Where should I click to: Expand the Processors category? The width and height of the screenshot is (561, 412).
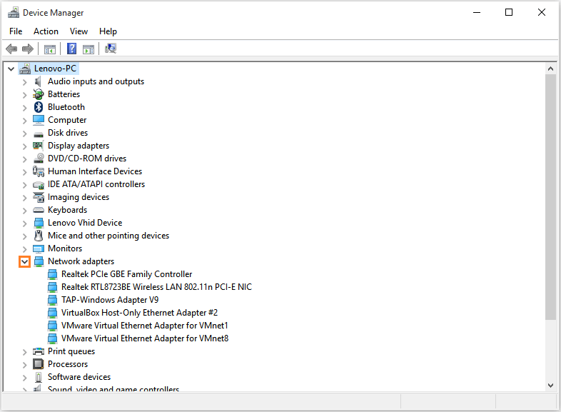24,364
